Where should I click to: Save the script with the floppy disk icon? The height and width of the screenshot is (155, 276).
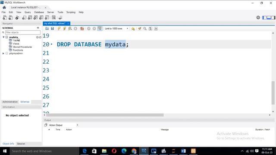[53, 28]
